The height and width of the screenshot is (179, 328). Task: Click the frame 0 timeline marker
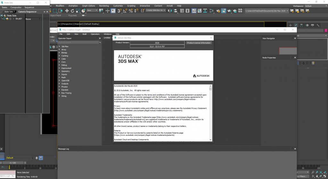point(9,167)
